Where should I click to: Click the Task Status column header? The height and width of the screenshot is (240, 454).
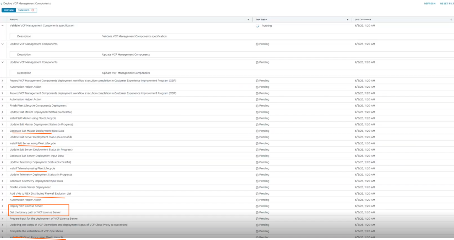pos(261,19)
